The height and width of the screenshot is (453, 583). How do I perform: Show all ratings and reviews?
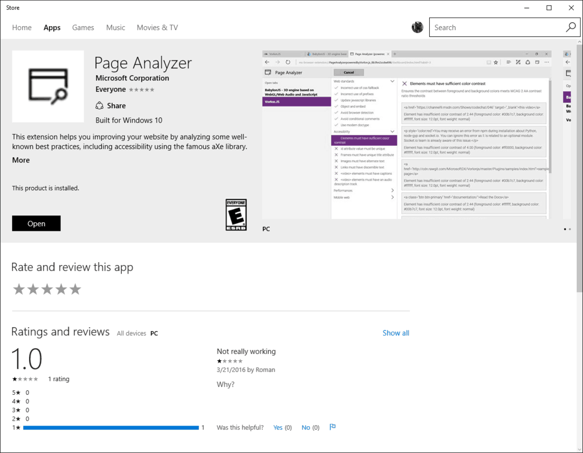[x=396, y=333]
